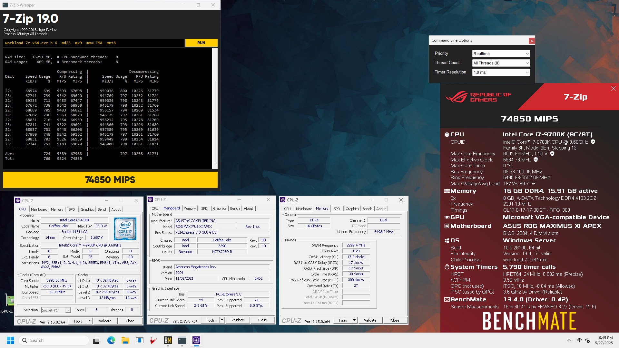Viewport: 619px width, 348px height.
Task: Click the yellow RUN button in 7-Zip Wrapper
Action: pyautogui.click(x=201, y=43)
